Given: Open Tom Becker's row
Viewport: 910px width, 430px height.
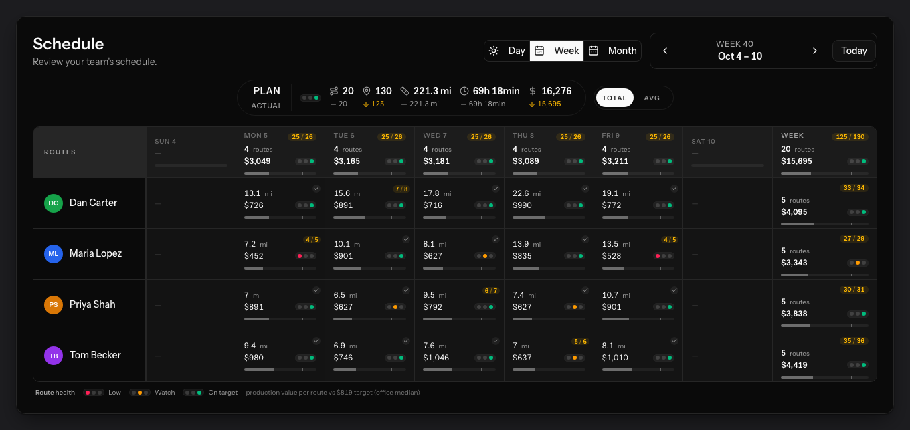Looking at the screenshot, I should pos(90,355).
